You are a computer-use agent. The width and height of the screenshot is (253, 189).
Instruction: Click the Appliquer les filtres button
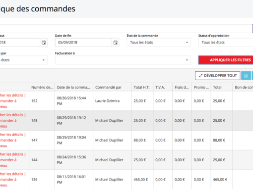tap(226, 60)
